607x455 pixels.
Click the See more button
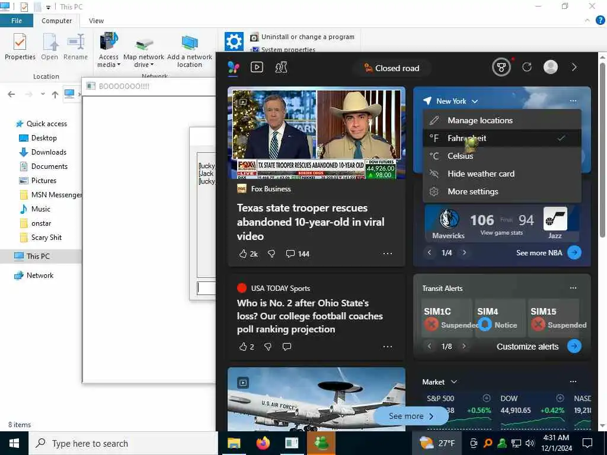click(411, 416)
